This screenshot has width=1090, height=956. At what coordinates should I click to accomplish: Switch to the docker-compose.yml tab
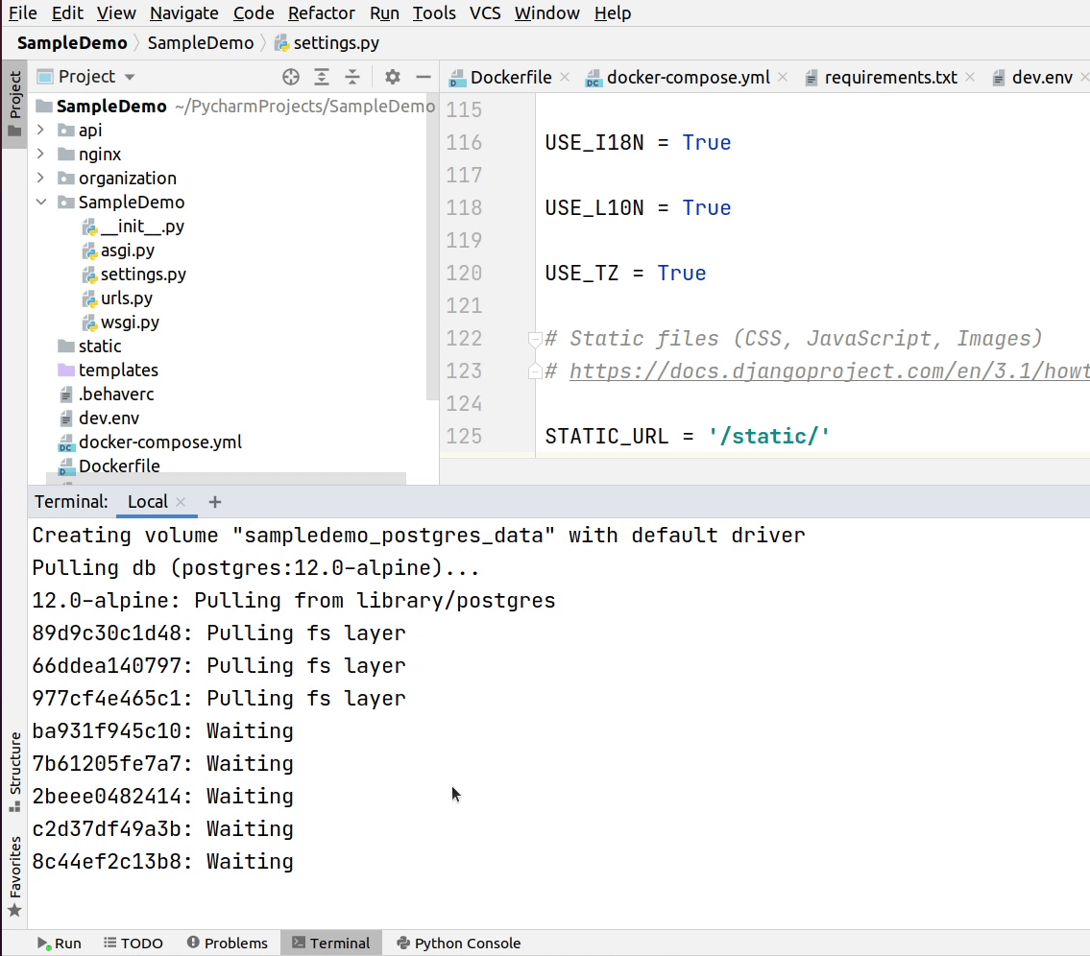tap(688, 77)
